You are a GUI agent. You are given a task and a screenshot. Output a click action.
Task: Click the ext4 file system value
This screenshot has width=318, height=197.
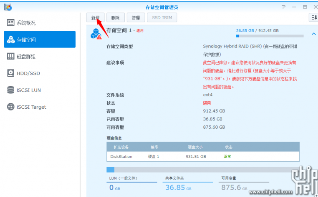[208, 95]
